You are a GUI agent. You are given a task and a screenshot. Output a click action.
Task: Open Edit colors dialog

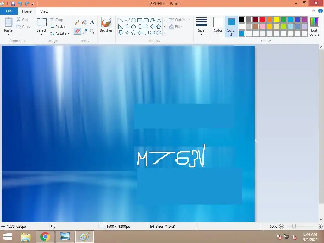(314, 27)
